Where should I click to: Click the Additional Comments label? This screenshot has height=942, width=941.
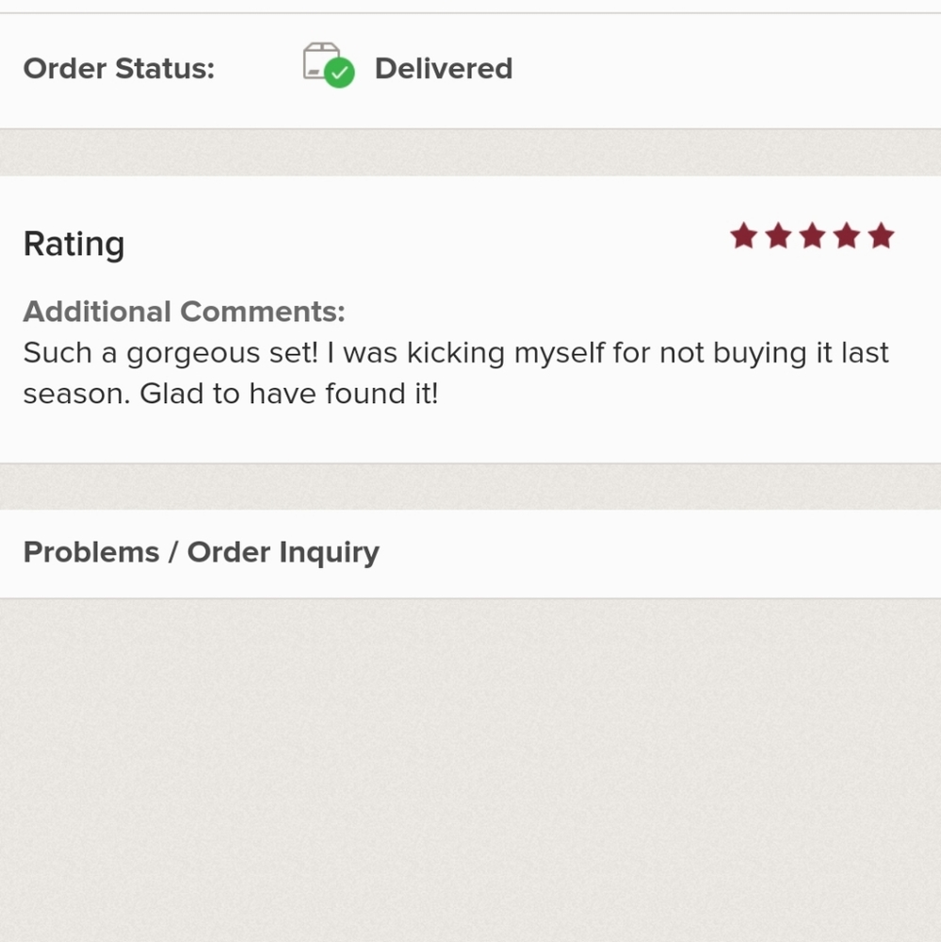pyautogui.click(x=184, y=311)
